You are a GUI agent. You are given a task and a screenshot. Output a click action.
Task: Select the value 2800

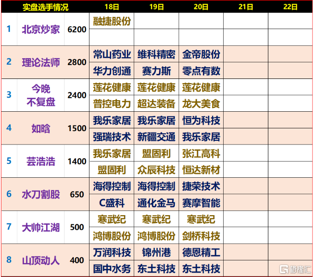[77, 62]
